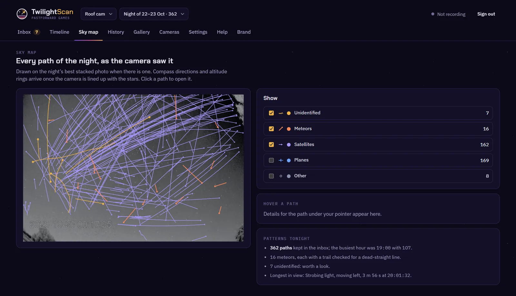Click the Inbox count badge showing 7
The width and height of the screenshot is (516, 296).
(37, 32)
